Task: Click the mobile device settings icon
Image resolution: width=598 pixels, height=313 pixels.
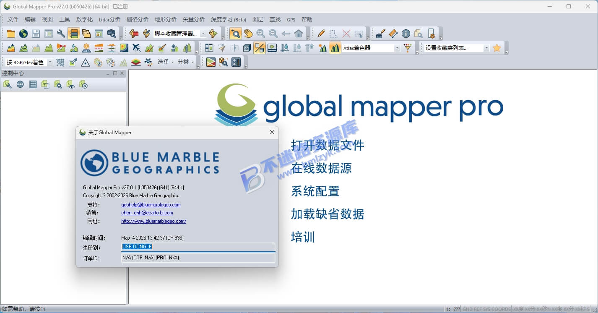Action: [x=431, y=34]
